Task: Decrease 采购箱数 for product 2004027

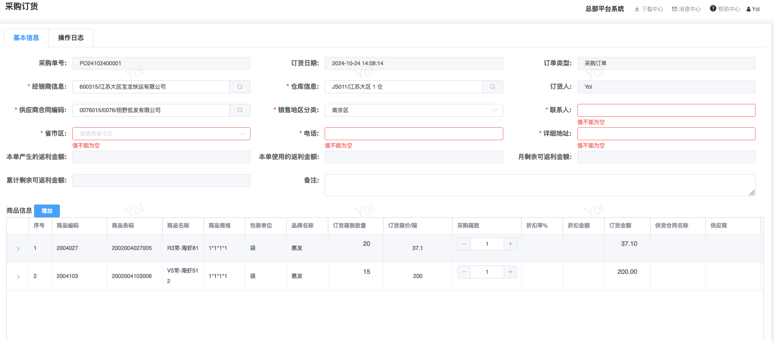Action: pyautogui.click(x=464, y=244)
